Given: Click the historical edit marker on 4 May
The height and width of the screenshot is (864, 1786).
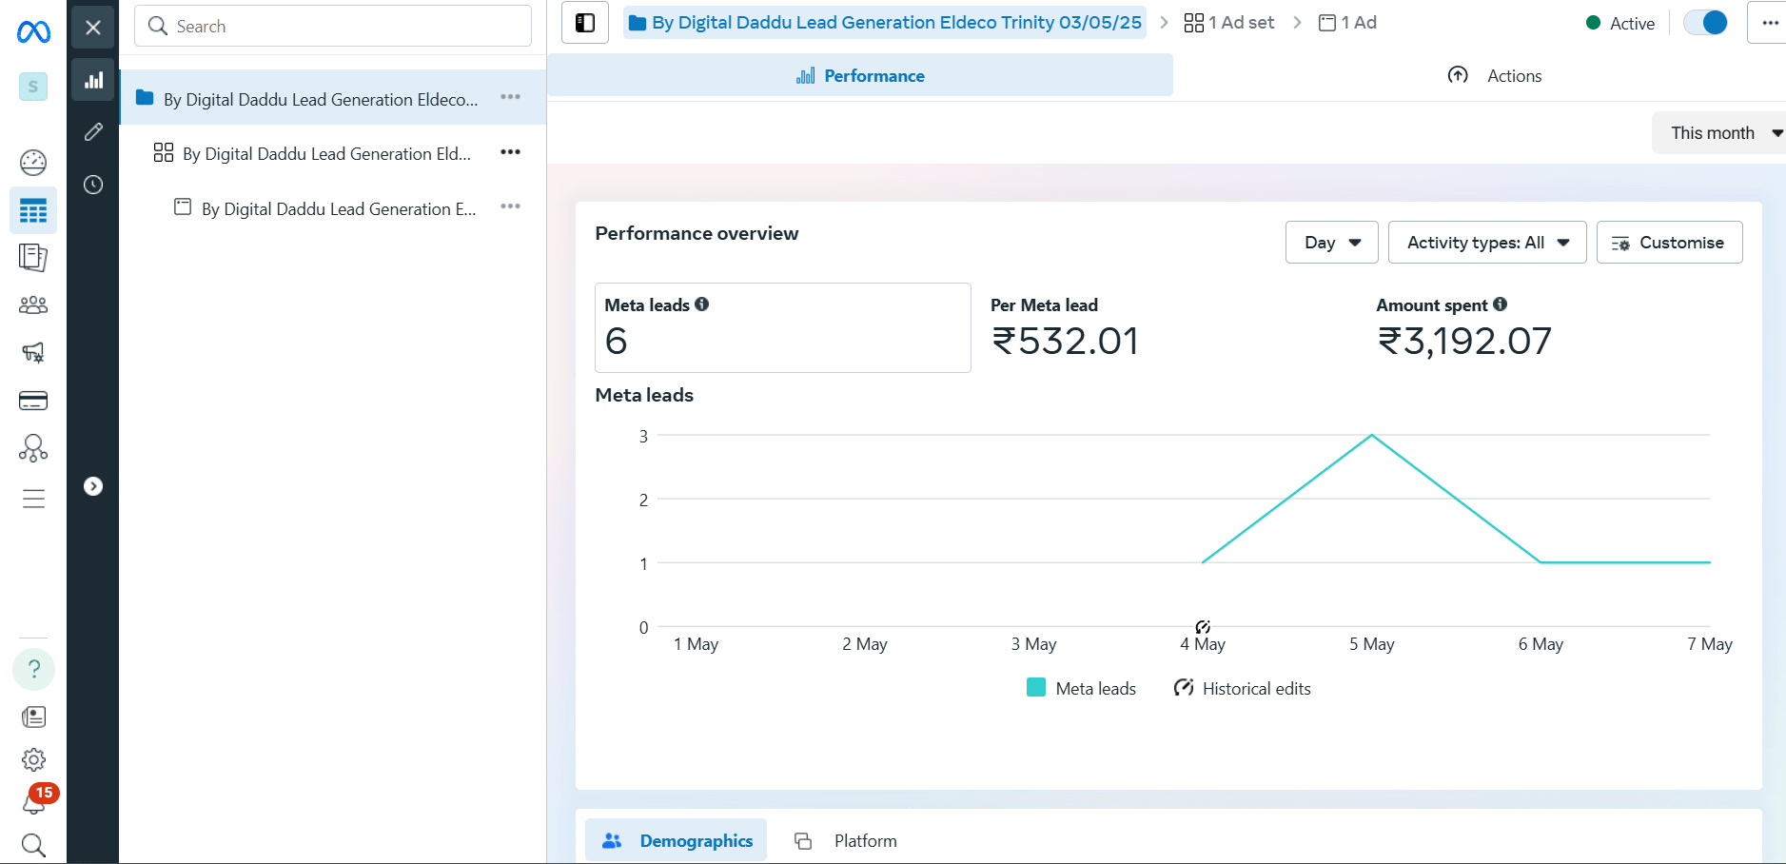Looking at the screenshot, I should click(1203, 627).
